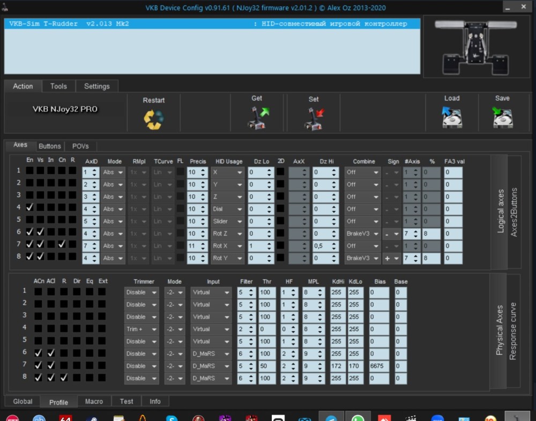Open the Trimmer dropdown set to Trim +
Screen dimensions: 536x421
point(142,329)
